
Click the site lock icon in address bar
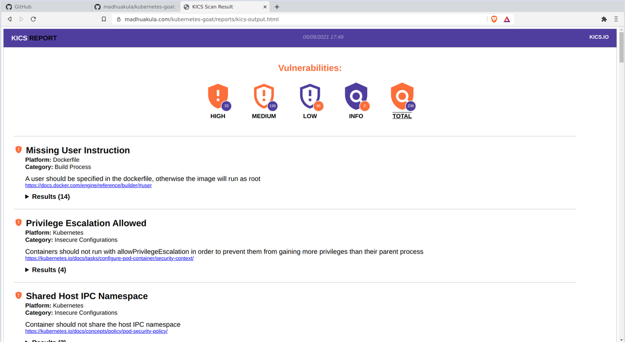119,19
